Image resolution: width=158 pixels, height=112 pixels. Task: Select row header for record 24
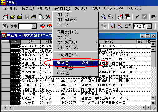(x=6, y=89)
